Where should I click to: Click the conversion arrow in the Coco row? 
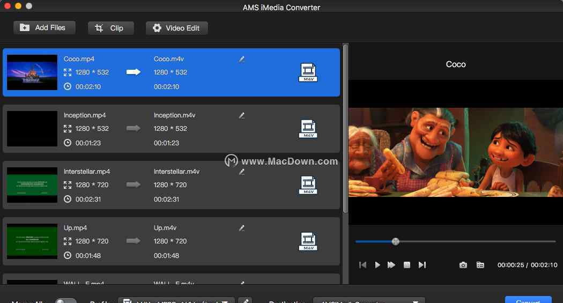tap(133, 72)
